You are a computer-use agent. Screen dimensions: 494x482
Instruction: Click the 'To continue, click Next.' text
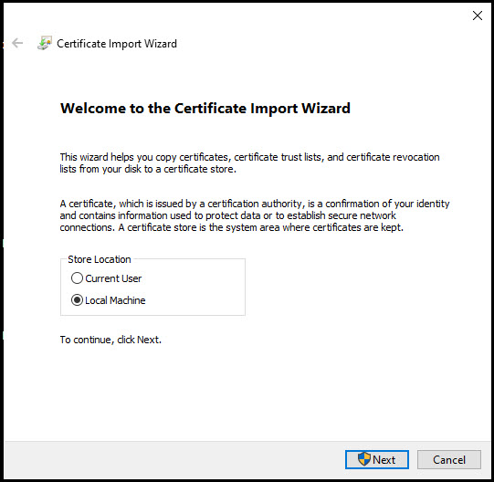click(x=110, y=340)
